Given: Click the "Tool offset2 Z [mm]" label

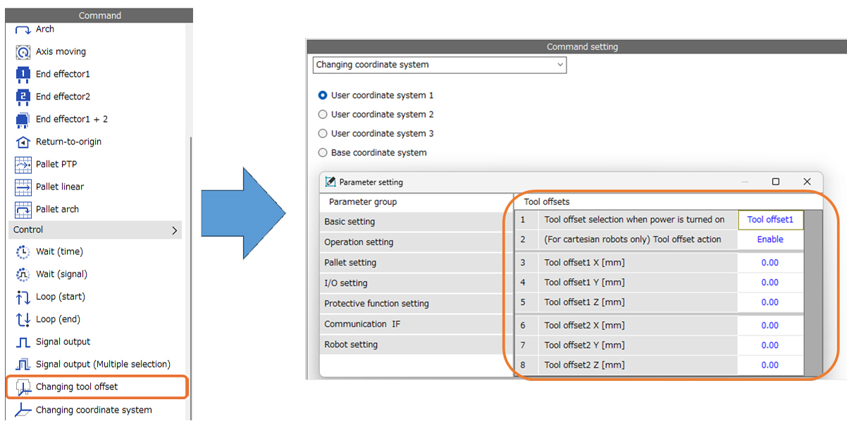Looking at the screenshot, I should point(584,365).
